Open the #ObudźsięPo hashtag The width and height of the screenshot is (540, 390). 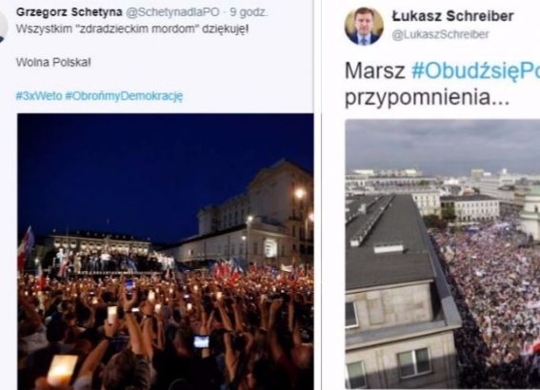point(475,70)
